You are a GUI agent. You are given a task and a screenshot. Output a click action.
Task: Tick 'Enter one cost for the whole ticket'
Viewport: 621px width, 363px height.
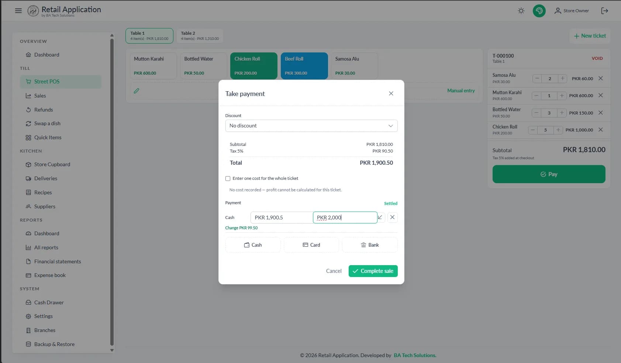tap(228, 178)
